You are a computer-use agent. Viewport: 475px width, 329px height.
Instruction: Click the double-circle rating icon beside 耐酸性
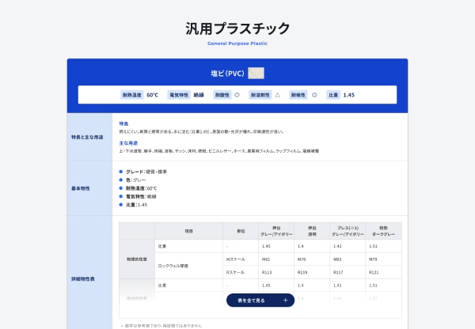coord(237,95)
